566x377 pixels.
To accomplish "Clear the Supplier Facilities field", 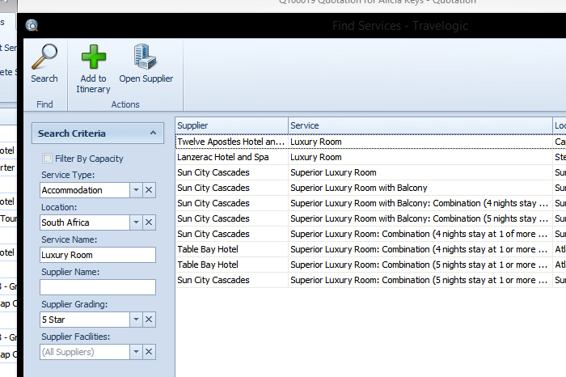I will (x=149, y=352).
